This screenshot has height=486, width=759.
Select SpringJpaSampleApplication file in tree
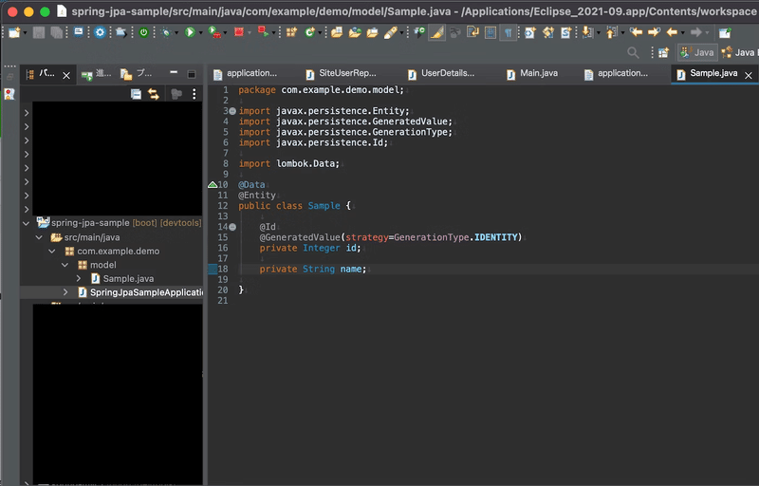[x=147, y=292]
